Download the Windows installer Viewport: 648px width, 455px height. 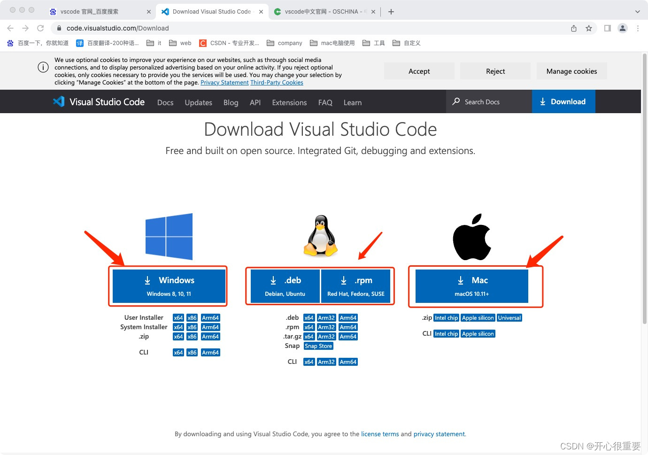tap(169, 286)
